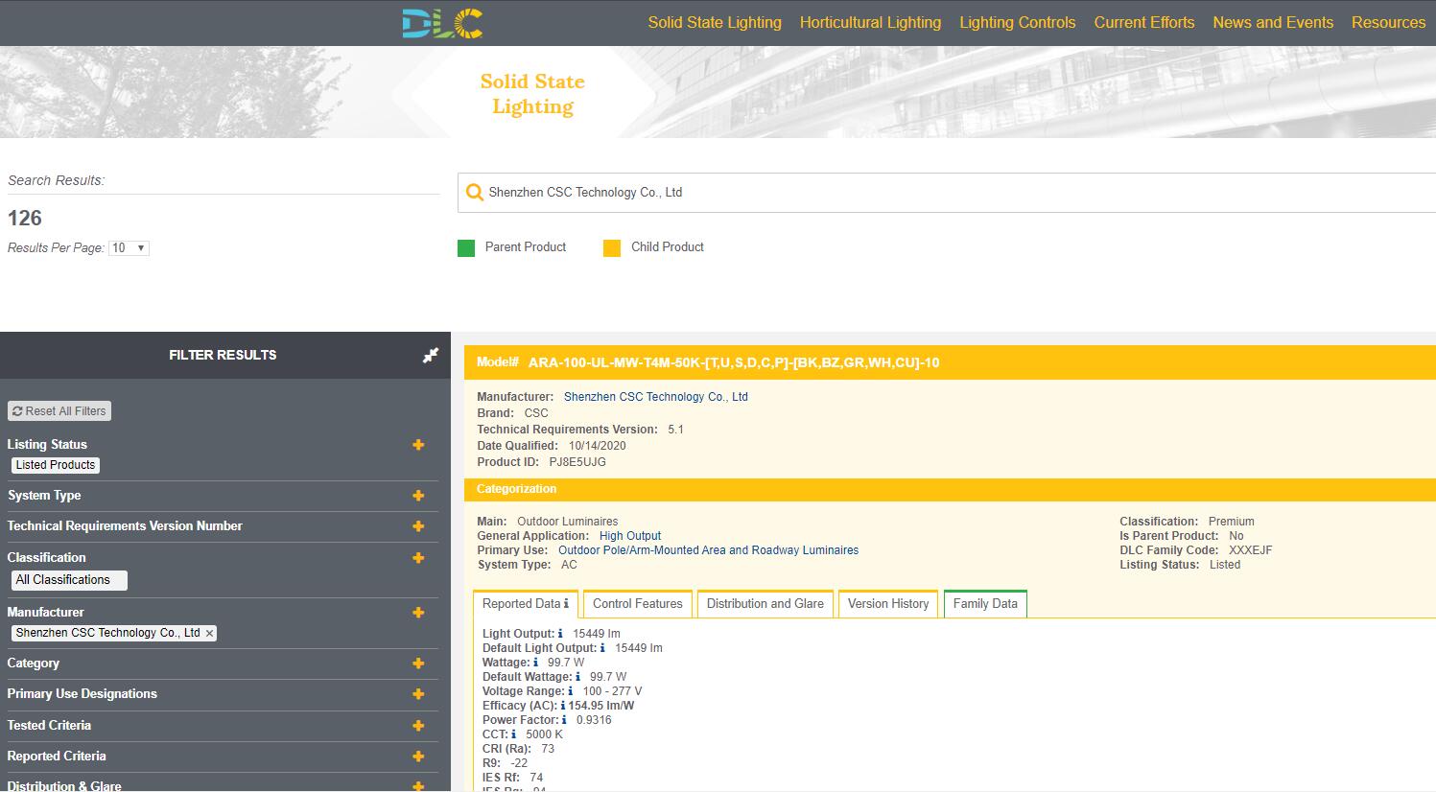Open Outdoor Pole/Arm-Mounted Area and Roadway link
This screenshot has width=1436, height=792.
(708, 550)
